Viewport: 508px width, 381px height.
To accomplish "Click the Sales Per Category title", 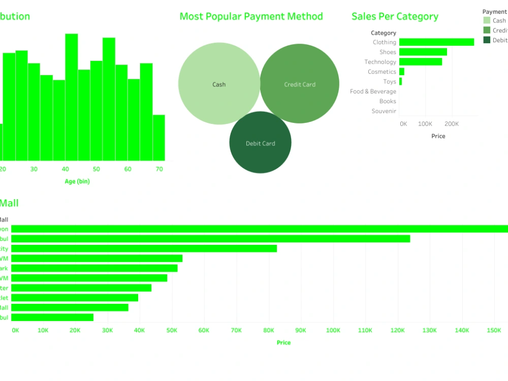I will point(395,16).
